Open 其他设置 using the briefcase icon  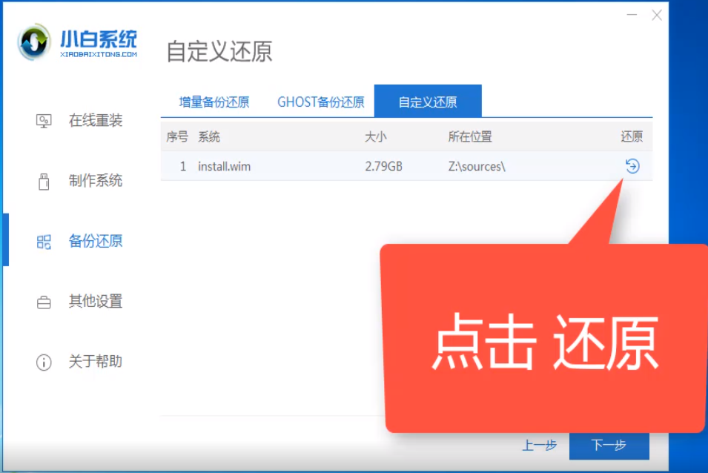pyautogui.click(x=42, y=301)
